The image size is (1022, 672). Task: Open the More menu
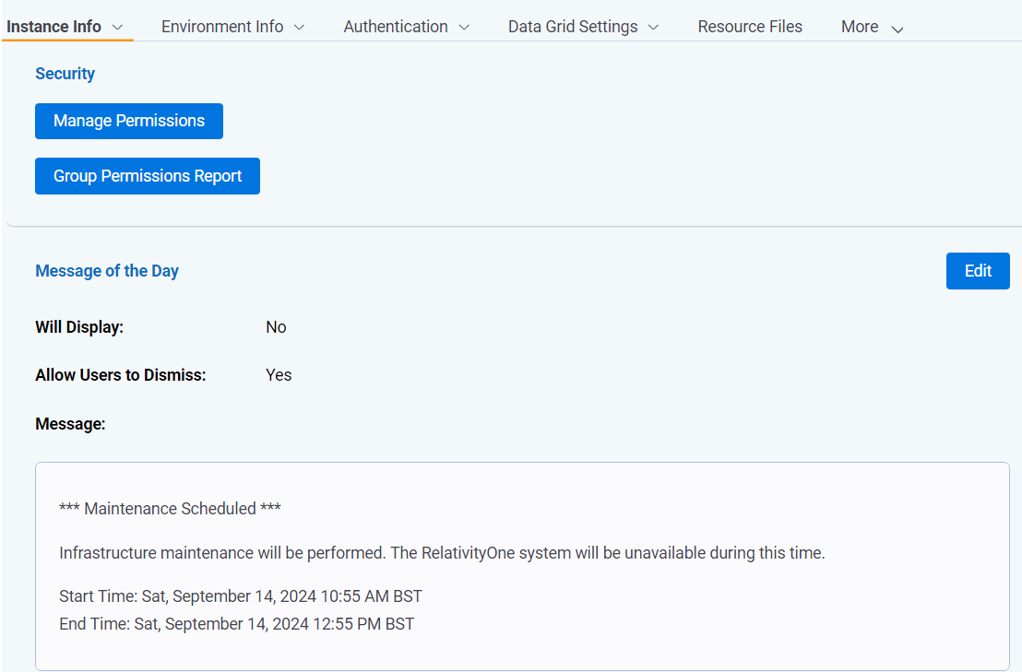point(860,27)
